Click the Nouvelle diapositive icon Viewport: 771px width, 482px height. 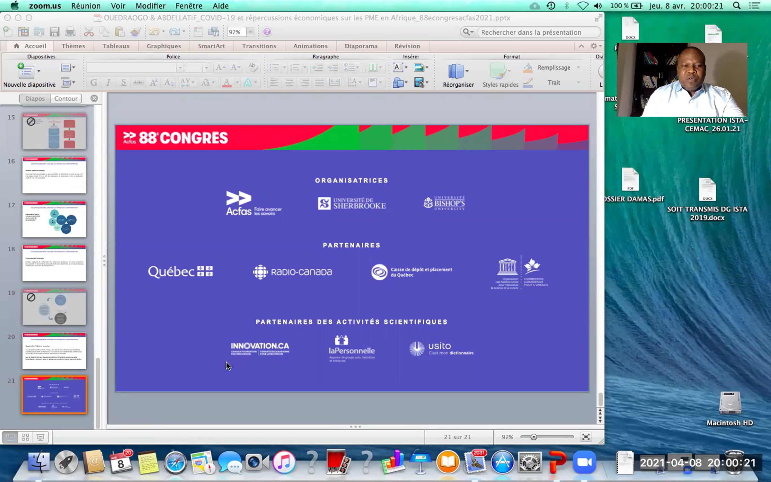(x=26, y=71)
